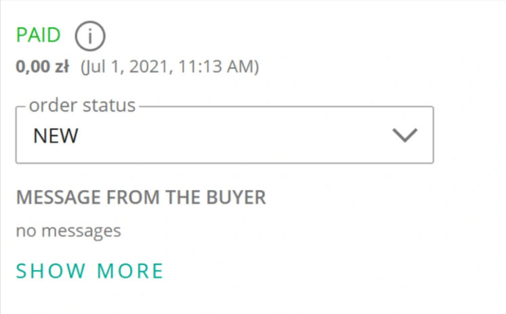
Task: Click the bold zł amount under PAID
Action: [42, 67]
